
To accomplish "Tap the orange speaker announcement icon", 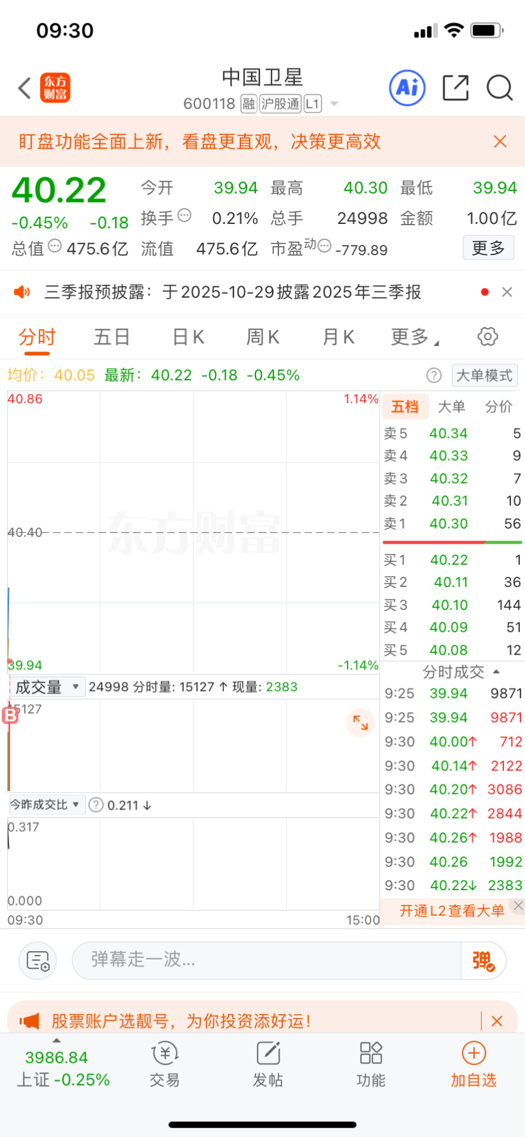I will (22, 292).
